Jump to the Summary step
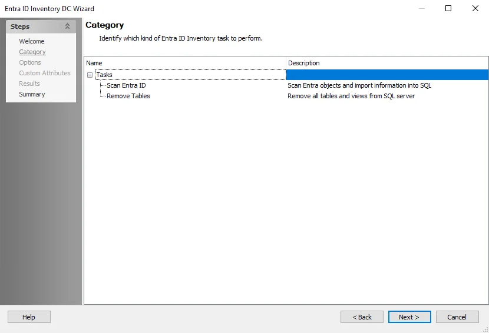Viewport: 489px width, 333px height. coord(32,94)
